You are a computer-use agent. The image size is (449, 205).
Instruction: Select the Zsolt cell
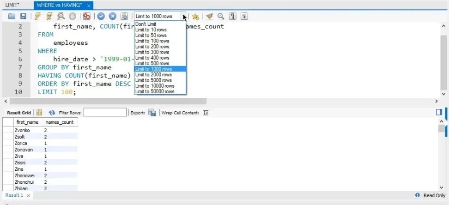coord(28,137)
